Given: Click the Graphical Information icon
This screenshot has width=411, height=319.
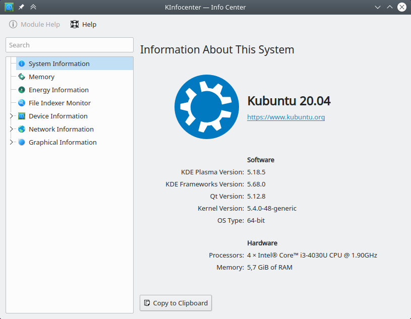Looking at the screenshot, I should click(x=22, y=143).
